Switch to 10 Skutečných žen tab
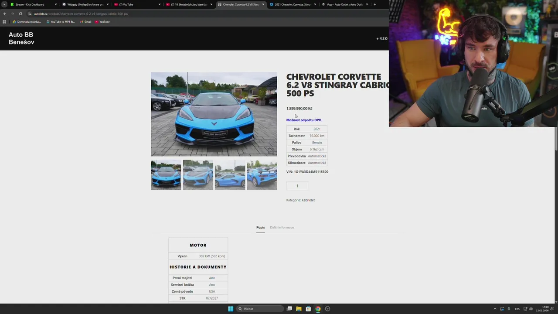Viewport: 558px width, 314px height. 189,4
